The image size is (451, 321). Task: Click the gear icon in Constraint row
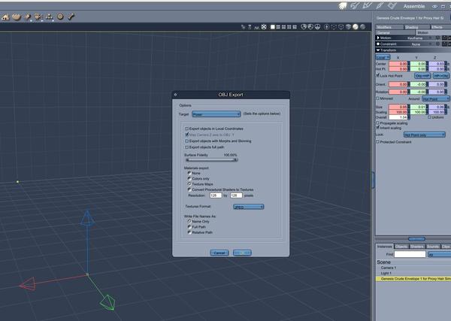pos(437,44)
